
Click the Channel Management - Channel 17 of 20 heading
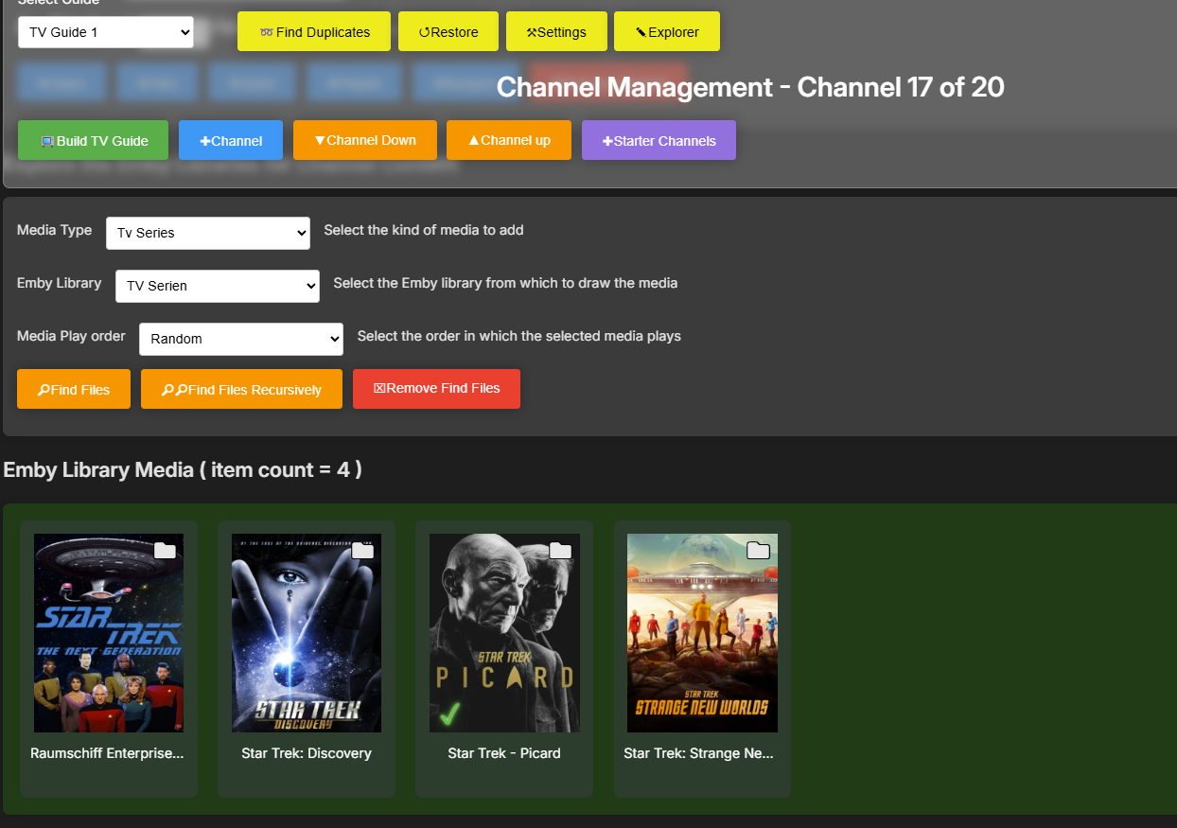750,87
